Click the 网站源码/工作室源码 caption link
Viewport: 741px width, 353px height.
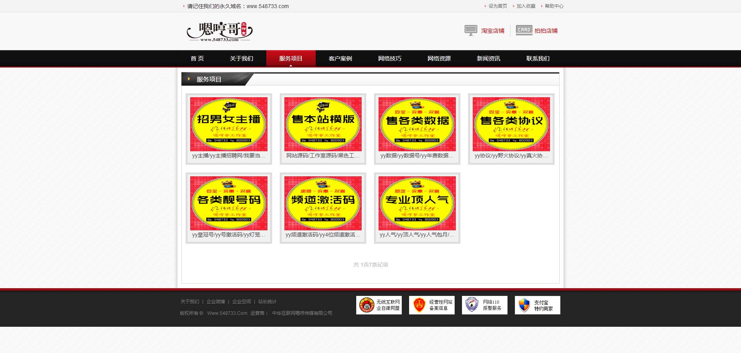tap(323, 156)
